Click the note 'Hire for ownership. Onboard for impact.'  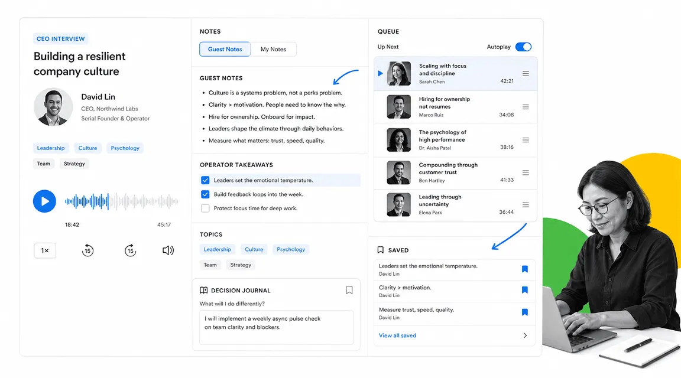click(x=261, y=117)
